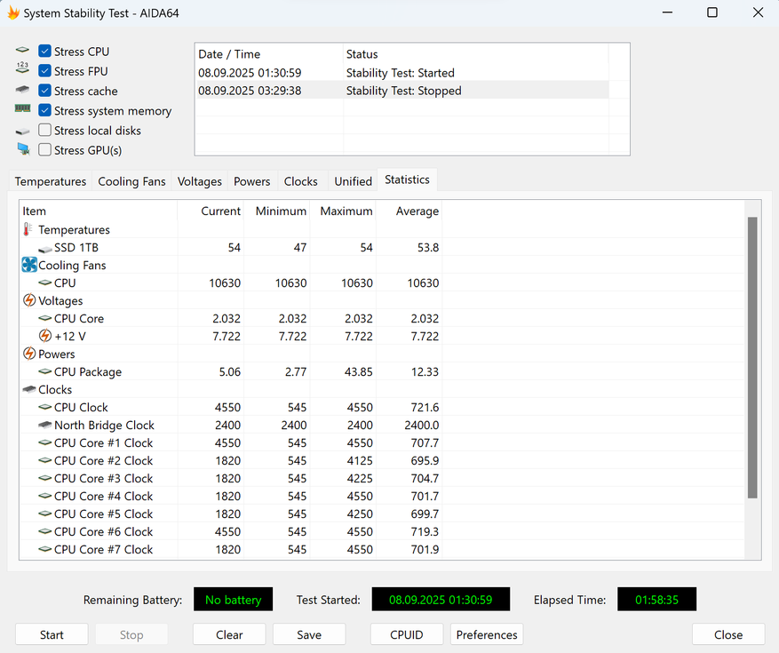779x653 pixels.
Task: Click the chip icon beside Clocks
Action: (29, 389)
